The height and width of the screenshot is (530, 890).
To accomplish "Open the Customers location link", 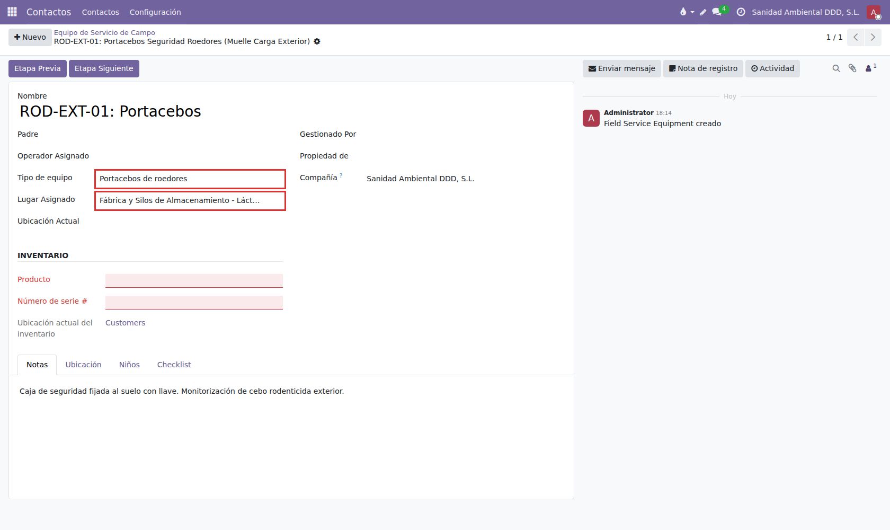I will coord(125,323).
